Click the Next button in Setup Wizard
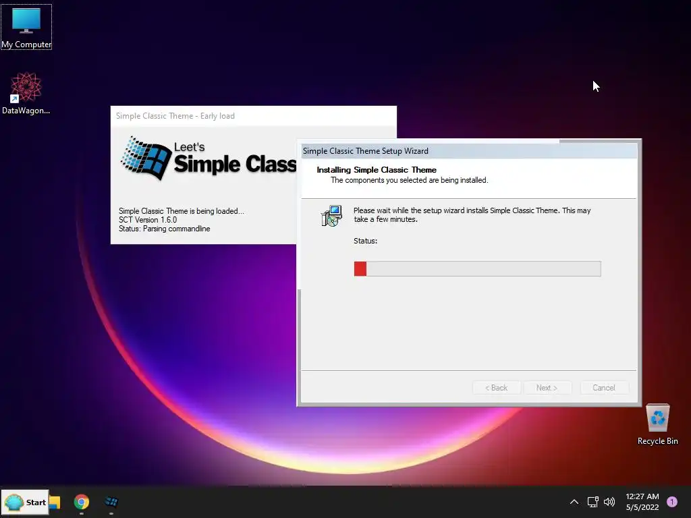Image resolution: width=691 pixels, height=518 pixels. (x=547, y=388)
